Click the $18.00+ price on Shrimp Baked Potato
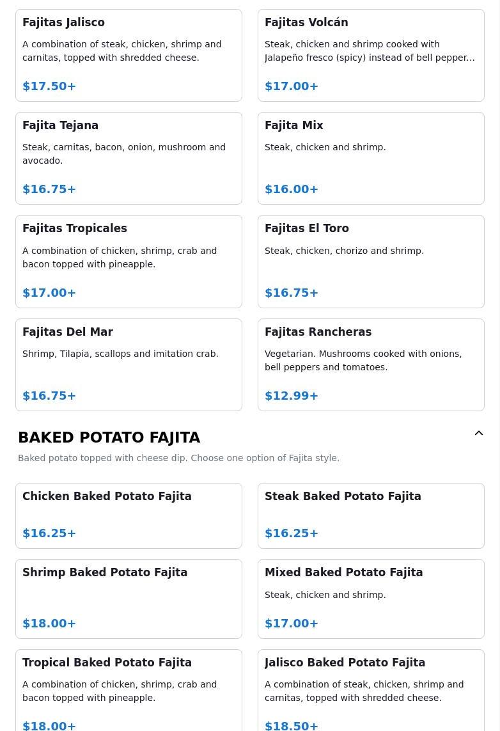Viewport: 500px width, 731px height. (49, 624)
